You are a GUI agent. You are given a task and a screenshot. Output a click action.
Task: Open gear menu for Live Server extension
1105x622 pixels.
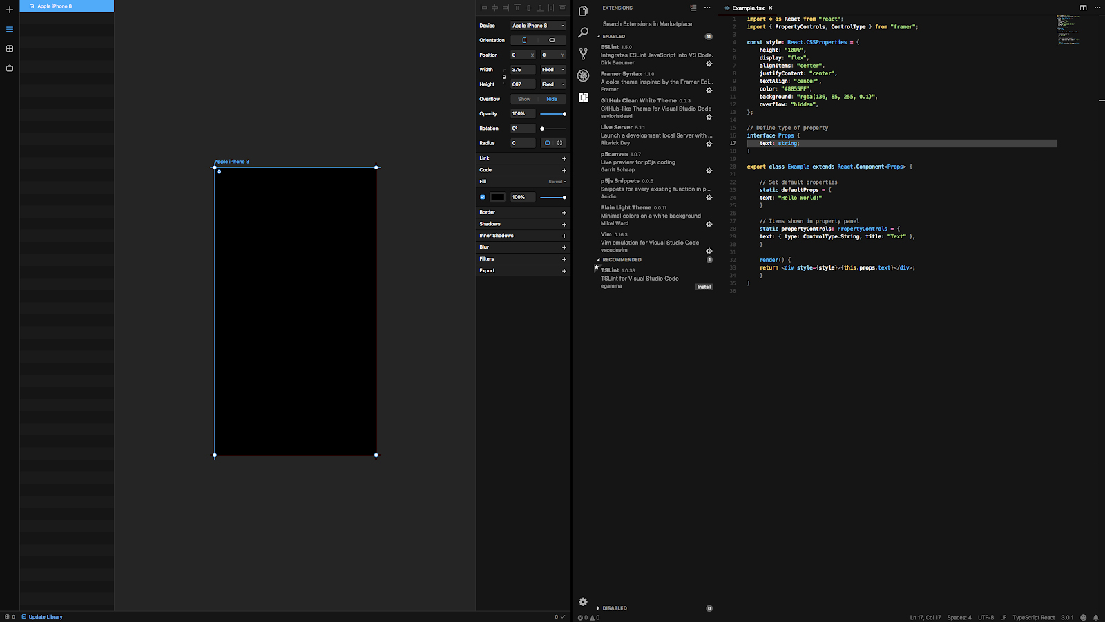click(709, 144)
